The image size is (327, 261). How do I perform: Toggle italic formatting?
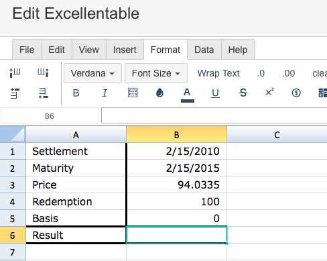click(x=105, y=93)
